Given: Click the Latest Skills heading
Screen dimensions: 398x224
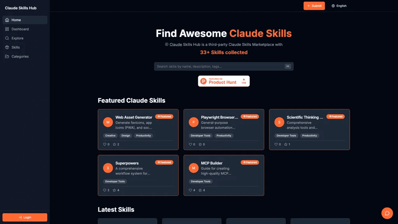Looking at the screenshot, I should (116, 210).
